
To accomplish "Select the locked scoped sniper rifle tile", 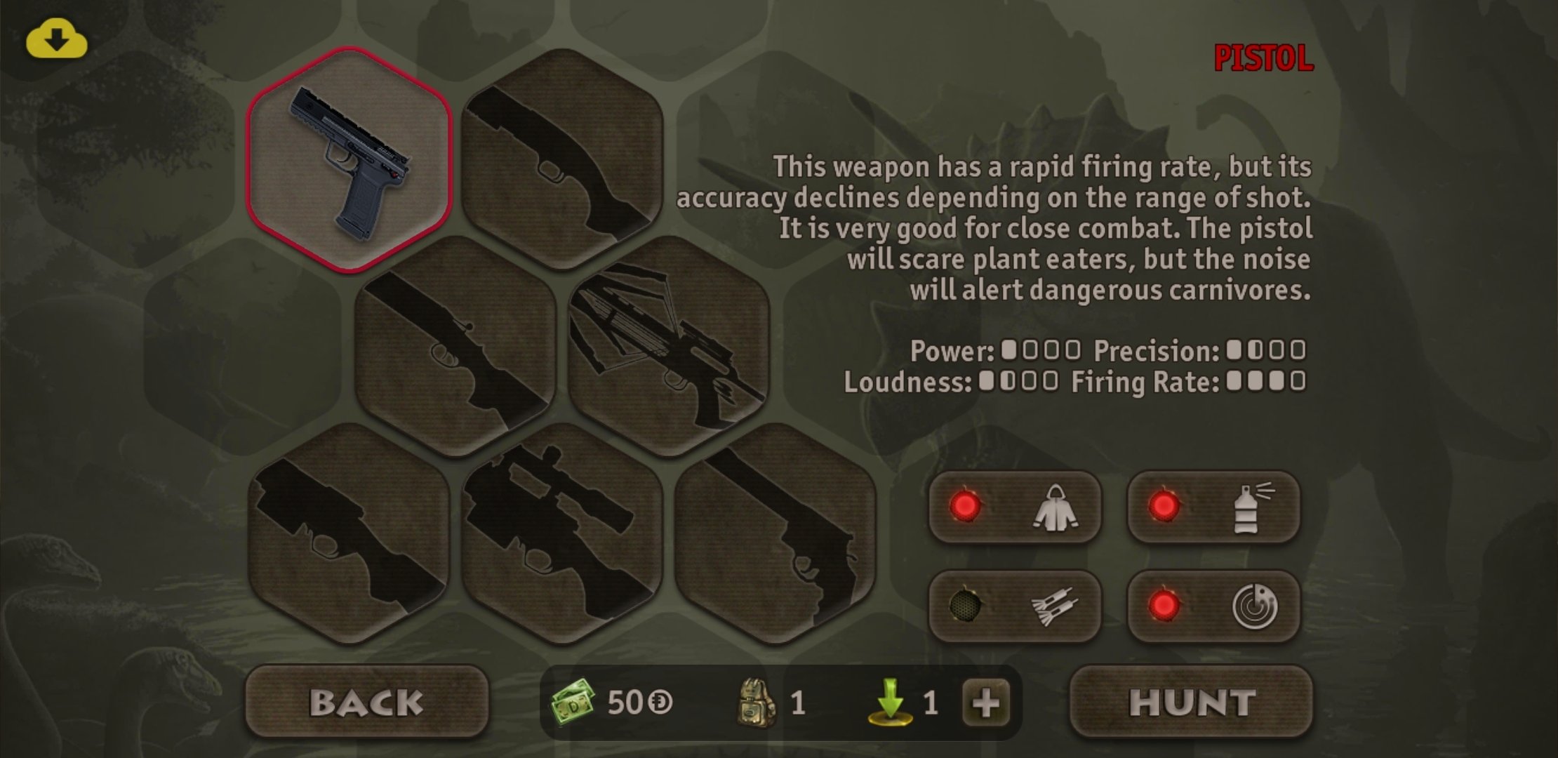I will 562,533.
